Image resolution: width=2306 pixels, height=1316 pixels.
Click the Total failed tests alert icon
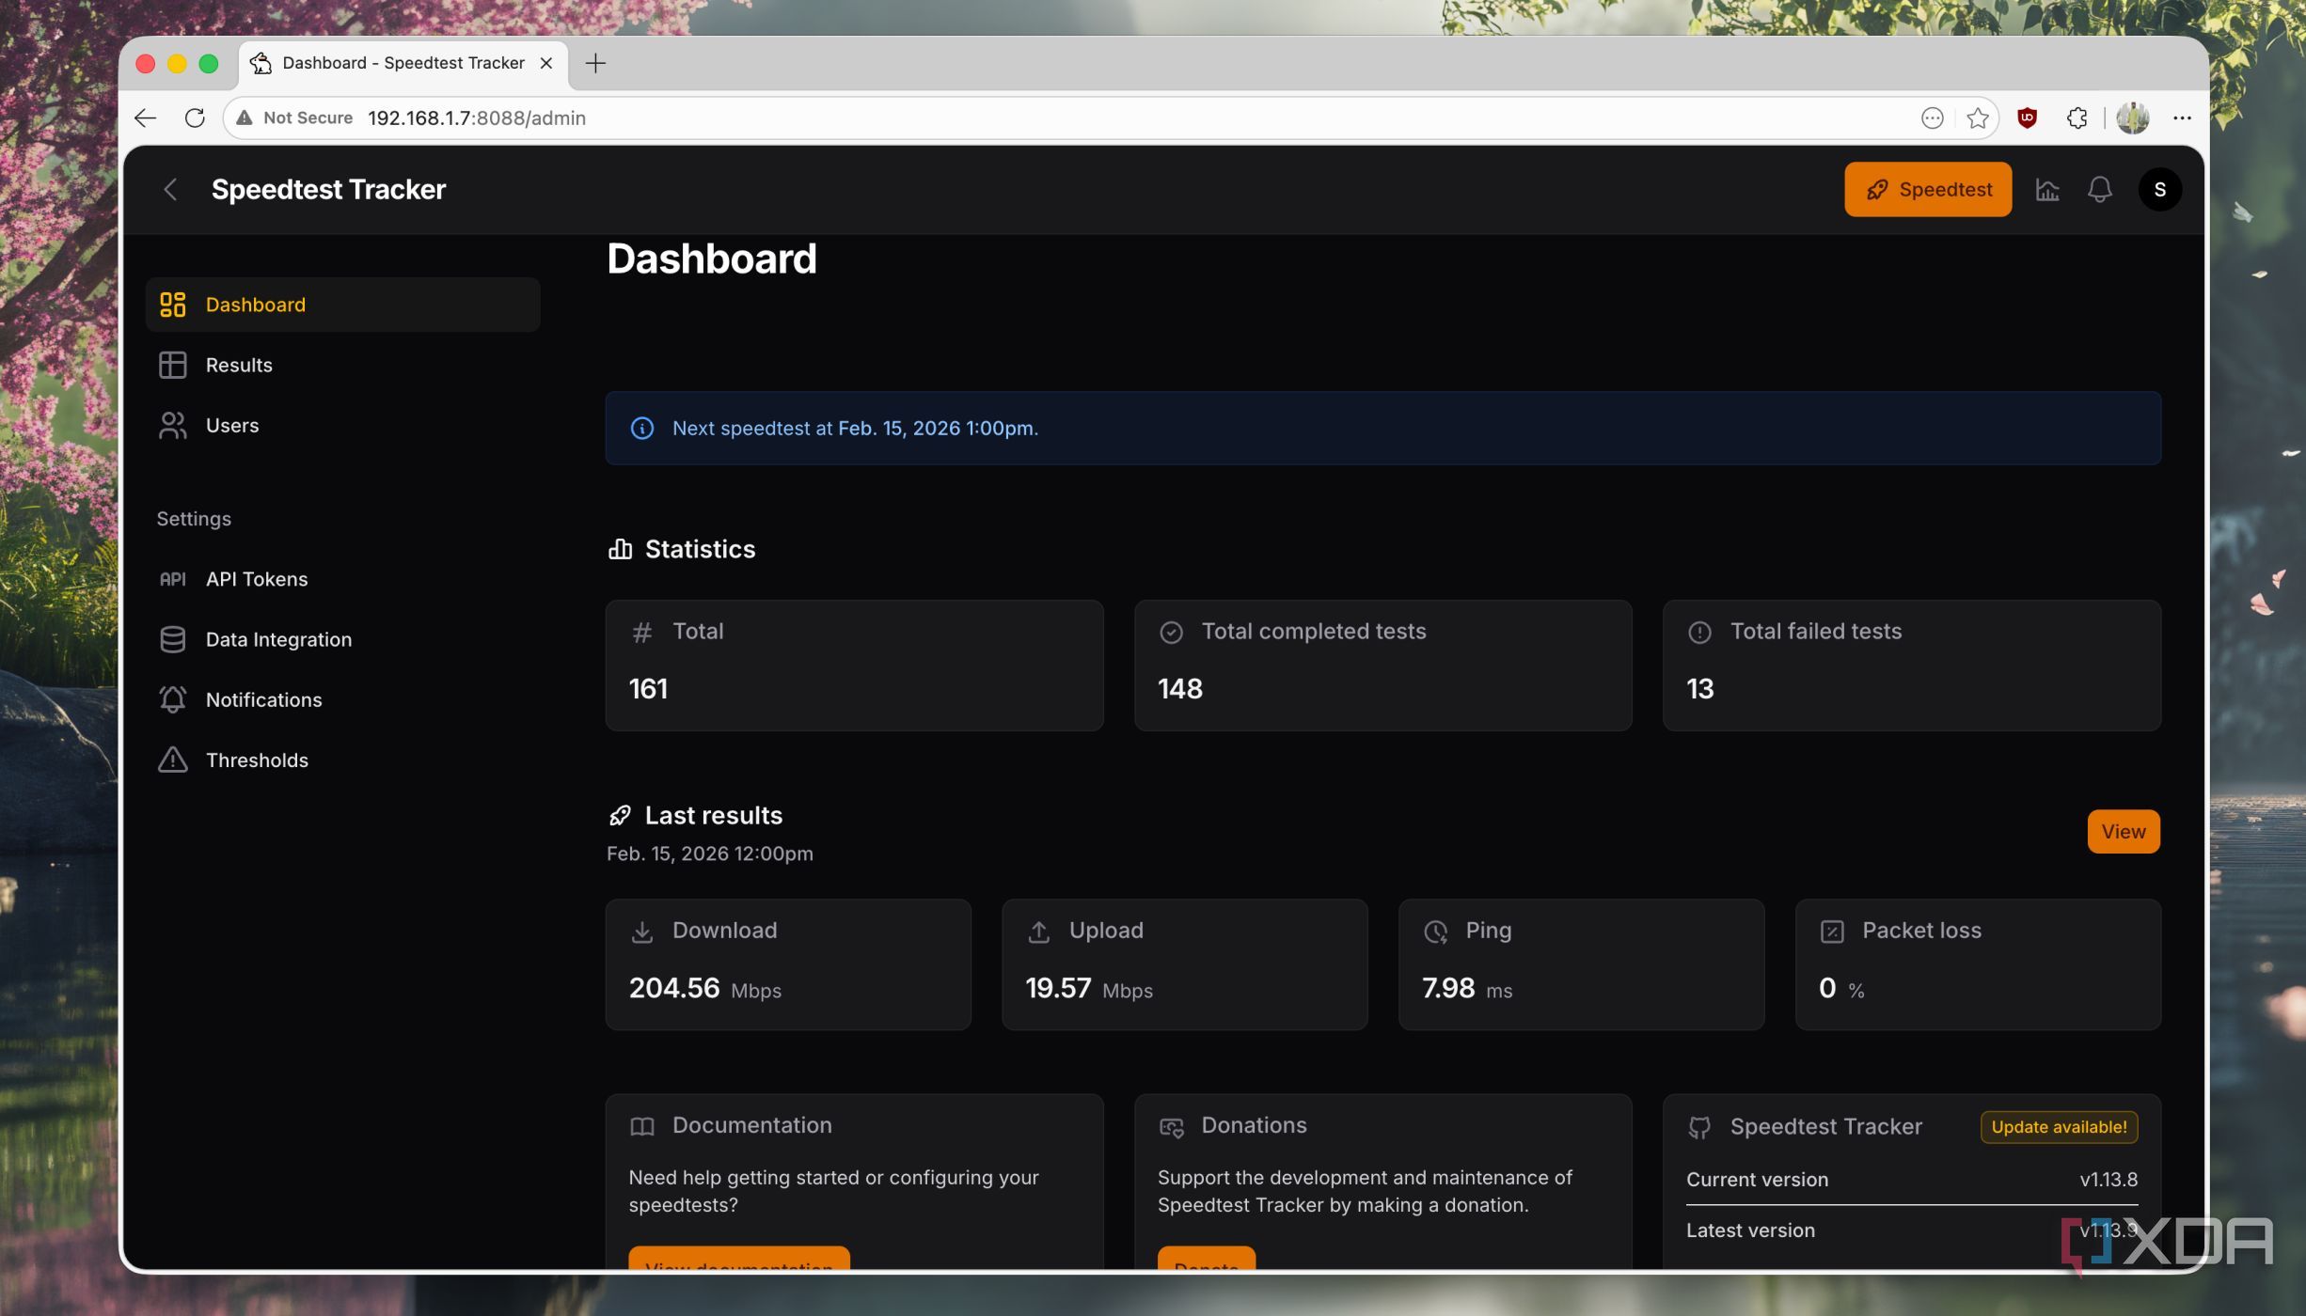pos(1699,633)
